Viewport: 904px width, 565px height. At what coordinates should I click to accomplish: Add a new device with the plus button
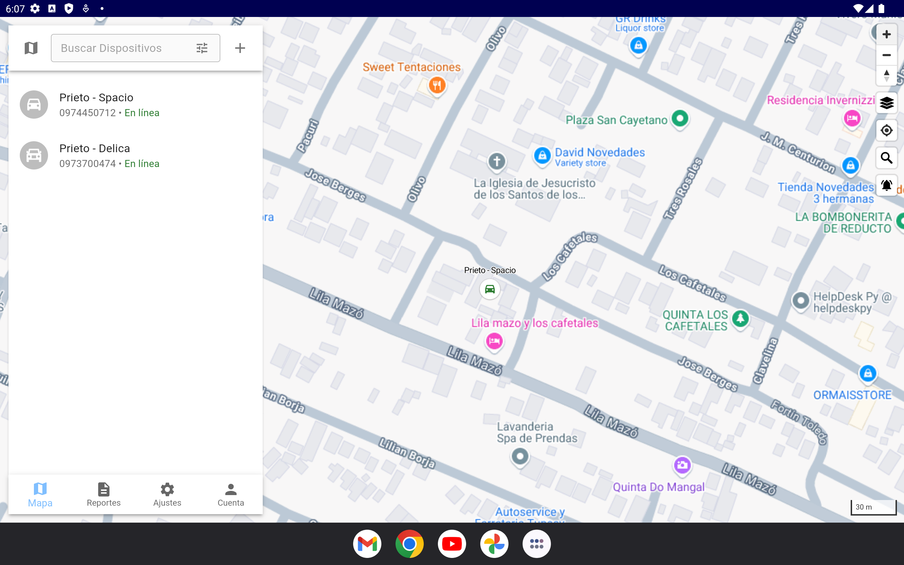coord(240,48)
